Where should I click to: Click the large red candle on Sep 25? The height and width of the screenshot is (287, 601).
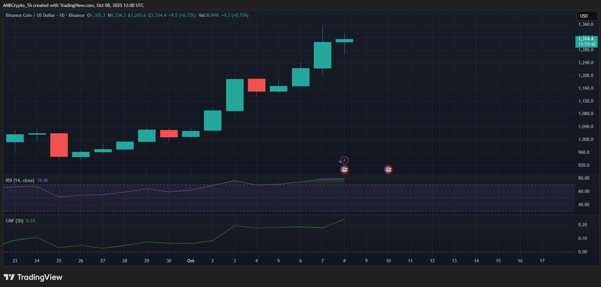click(59, 145)
